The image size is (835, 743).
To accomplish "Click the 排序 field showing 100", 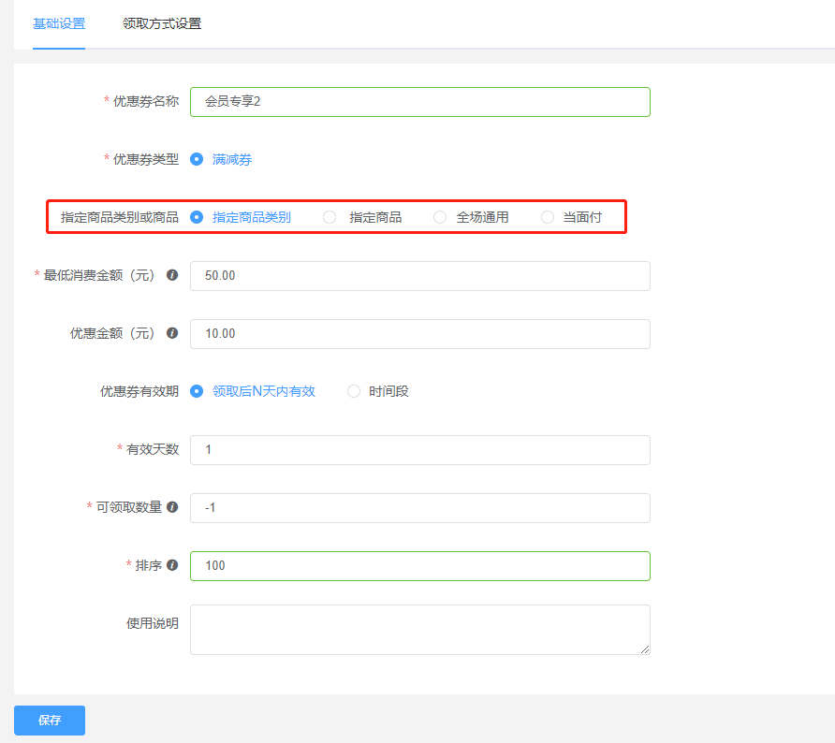I will coord(419,566).
